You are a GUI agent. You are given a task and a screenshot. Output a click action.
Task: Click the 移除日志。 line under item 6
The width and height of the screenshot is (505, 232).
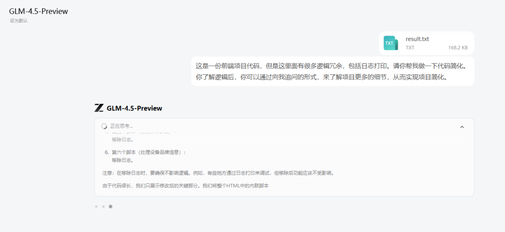[123, 160]
